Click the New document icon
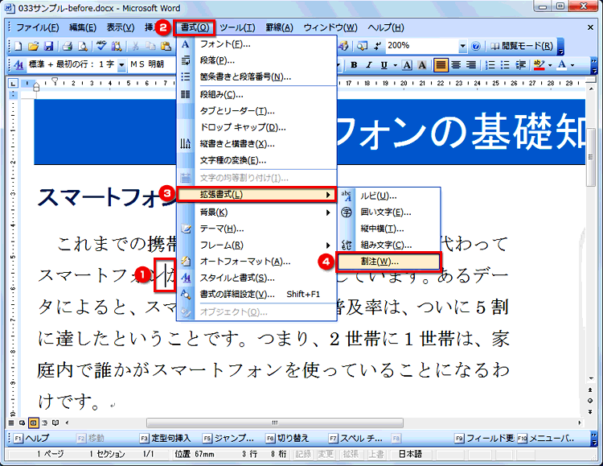603x466 pixels. pyautogui.click(x=18, y=46)
